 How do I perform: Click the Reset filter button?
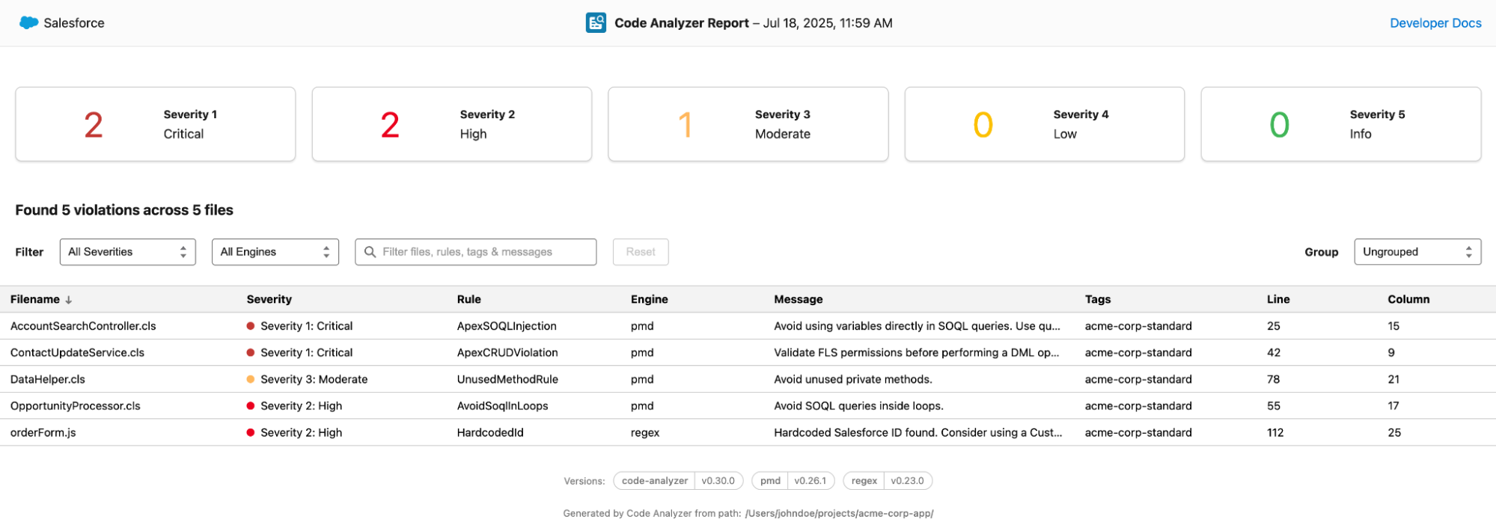point(641,252)
